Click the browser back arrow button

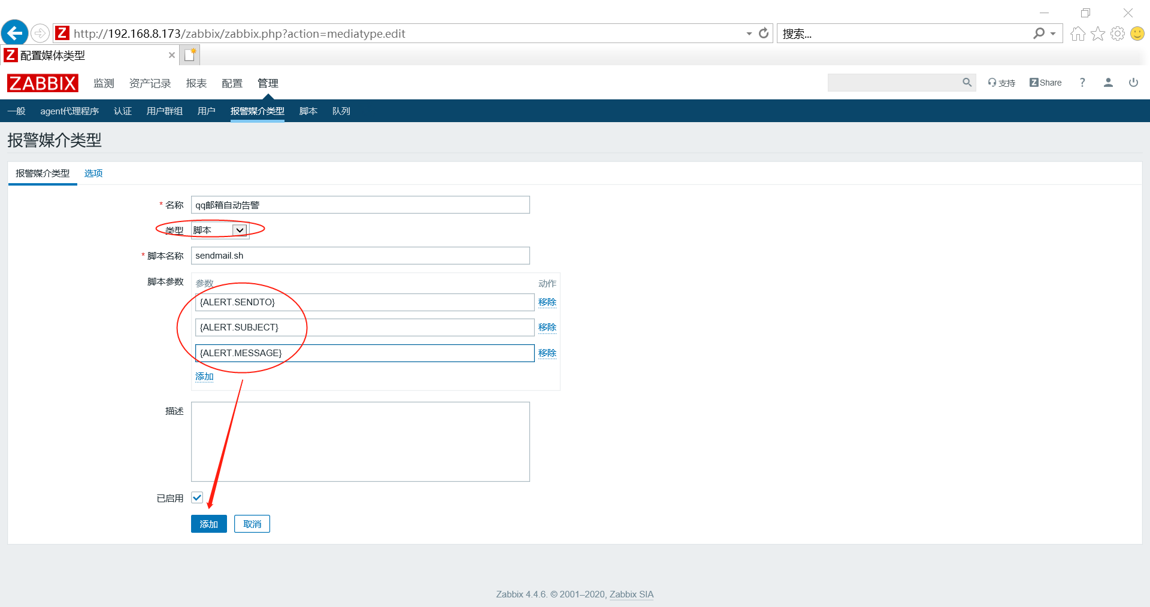[x=15, y=33]
